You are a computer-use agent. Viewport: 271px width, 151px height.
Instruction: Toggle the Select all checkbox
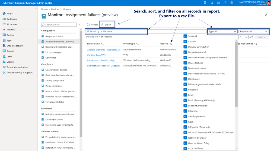tap(185, 36)
